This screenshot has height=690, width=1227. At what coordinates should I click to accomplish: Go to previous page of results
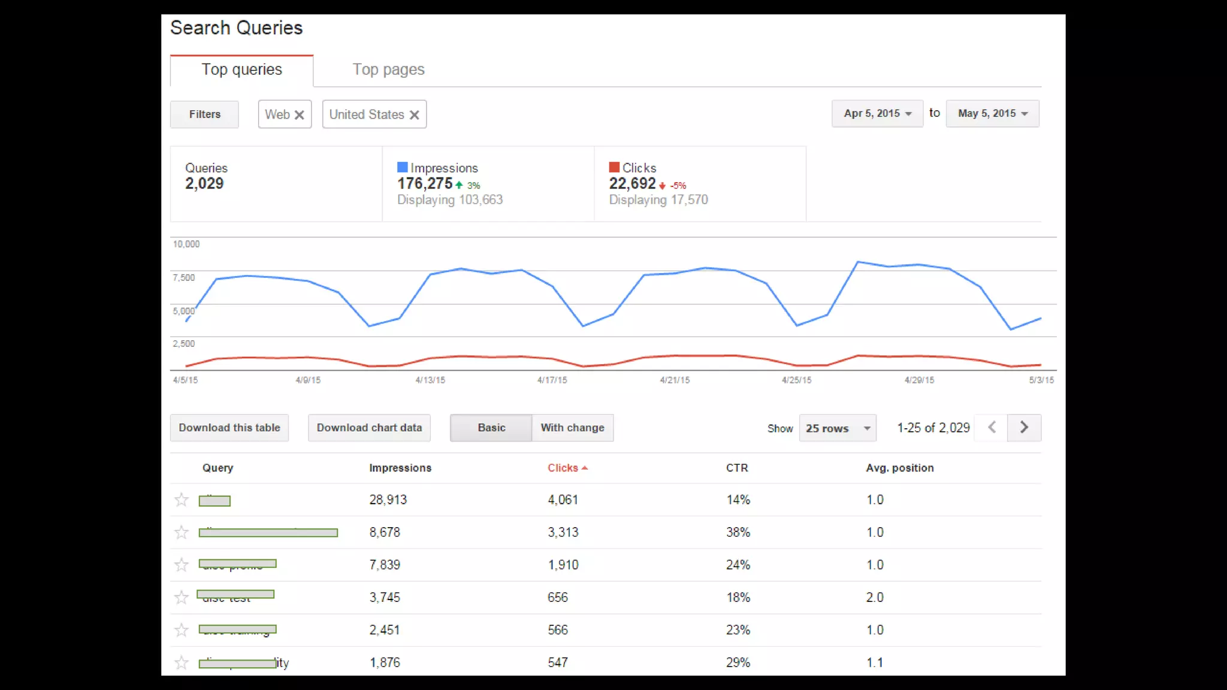(992, 428)
